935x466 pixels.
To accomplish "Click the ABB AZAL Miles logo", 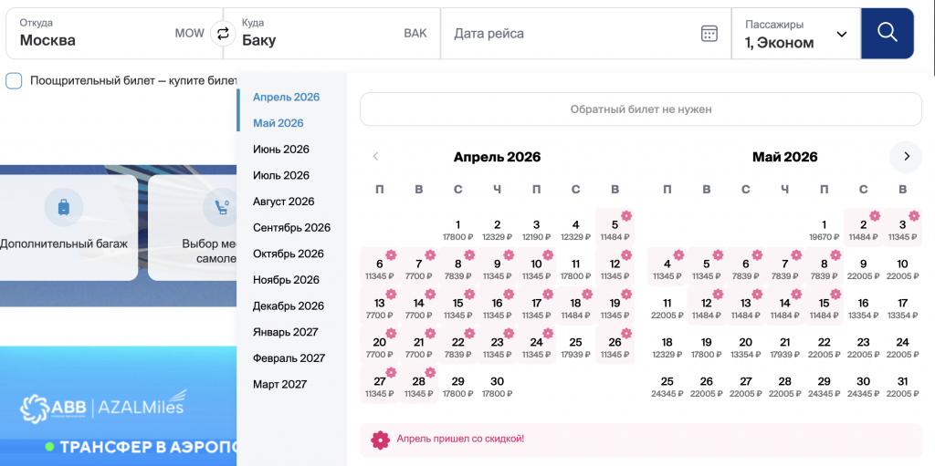I will (x=102, y=406).
